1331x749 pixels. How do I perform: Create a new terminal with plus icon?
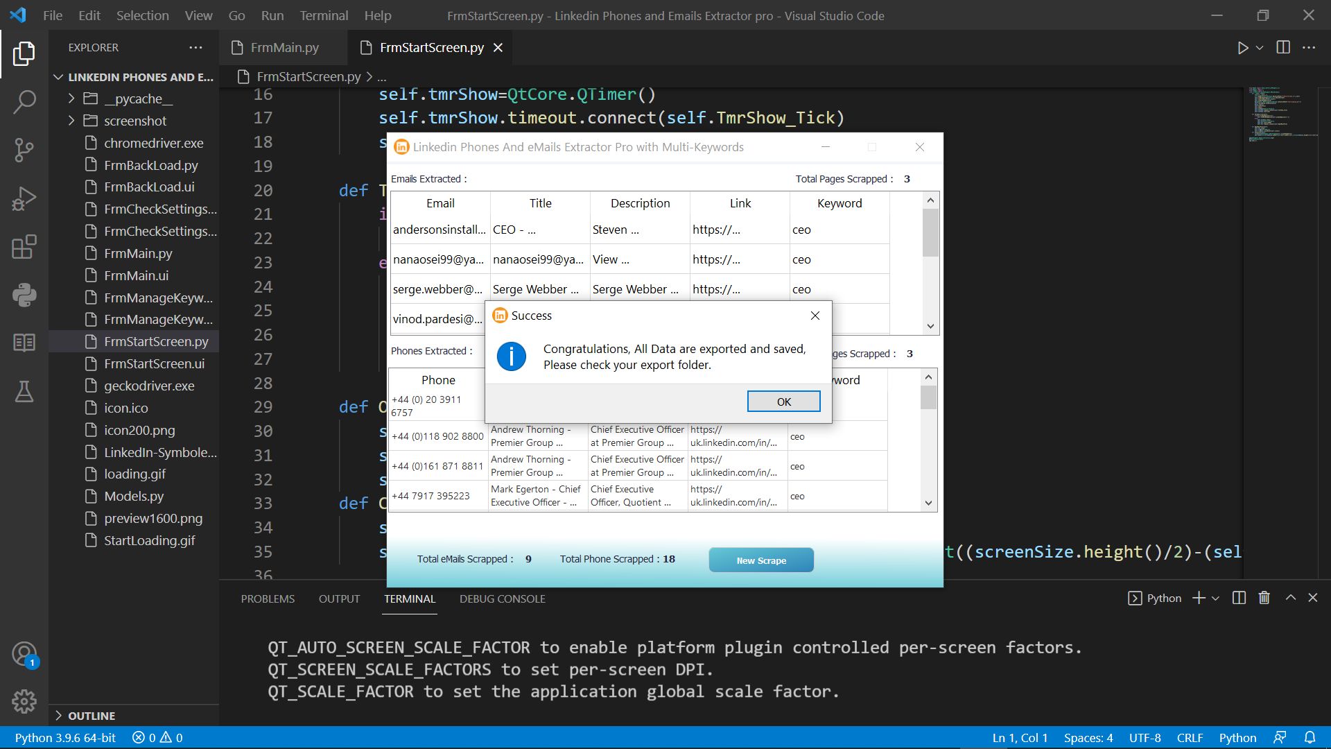pos(1199,598)
